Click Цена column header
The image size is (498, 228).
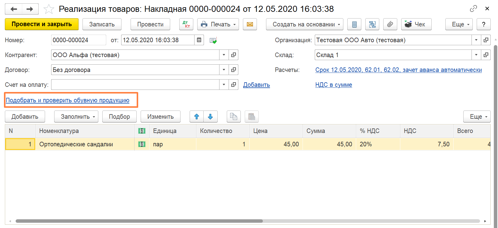276,131
